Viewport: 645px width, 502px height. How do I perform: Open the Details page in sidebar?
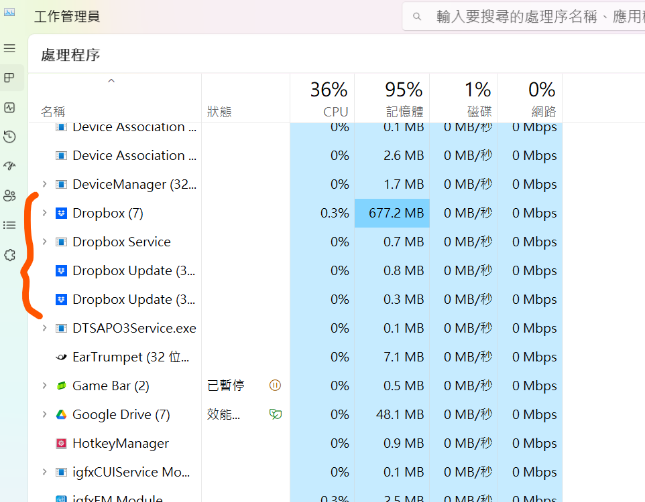(9, 225)
